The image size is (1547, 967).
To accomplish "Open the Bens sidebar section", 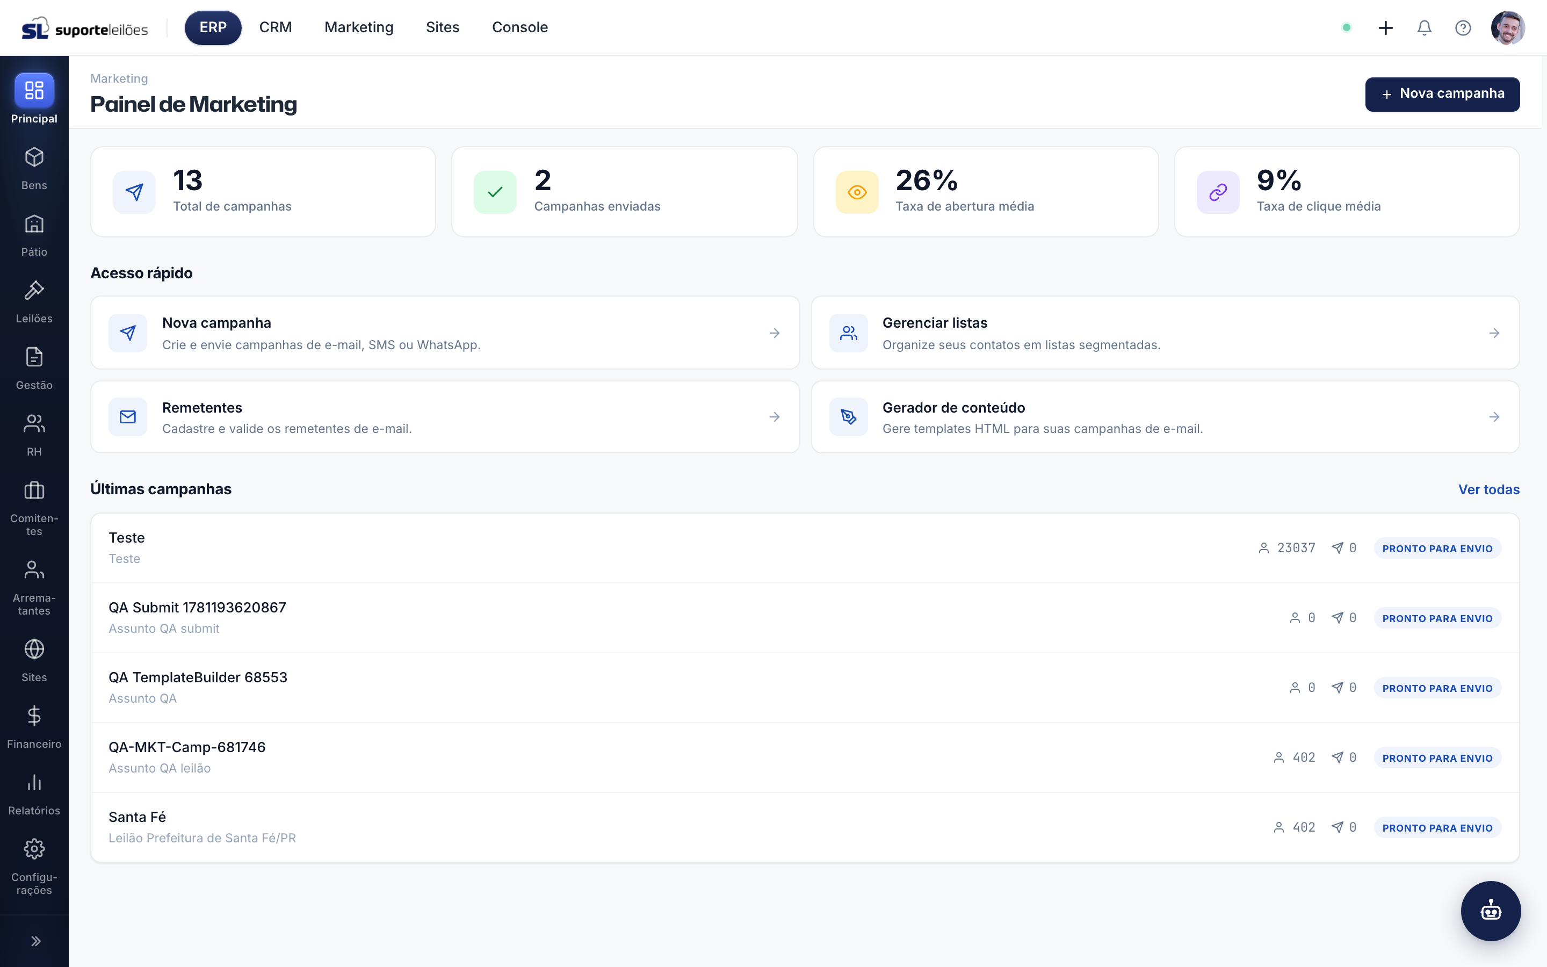I will pos(34,169).
